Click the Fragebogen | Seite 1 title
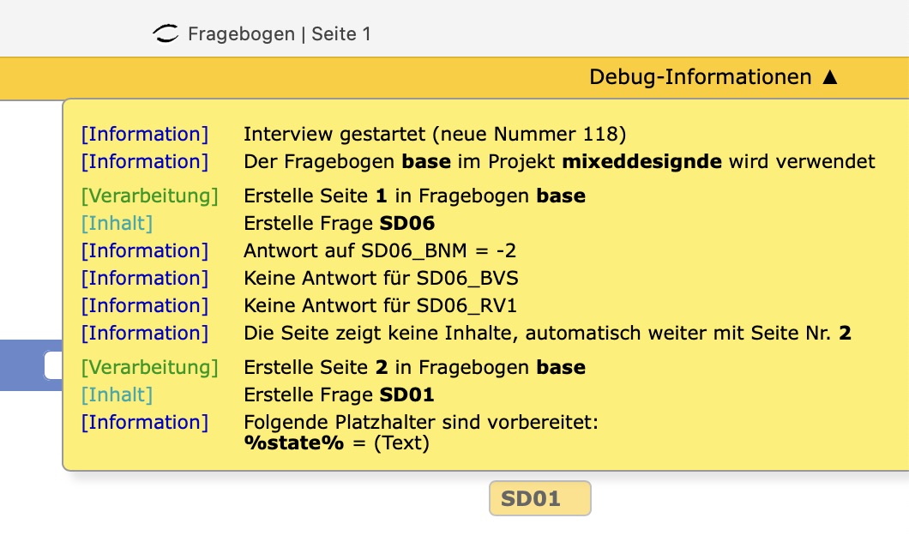Image resolution: width=909 pixels, height=542 pixels. [x=280, y=33]
